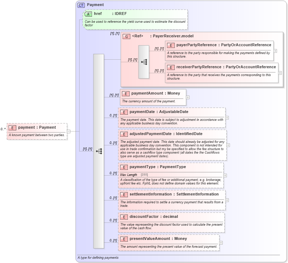The height and width of the screenshot is (263, 288).
Task: Click the href description about yield curve
Action: pyautogui.click(x=135, y=23)
